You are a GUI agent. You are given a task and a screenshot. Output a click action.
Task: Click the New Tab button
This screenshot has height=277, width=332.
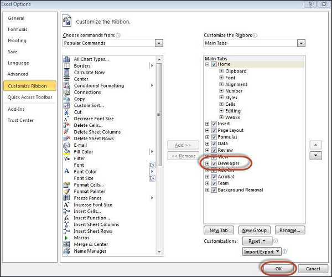point(219,230)
